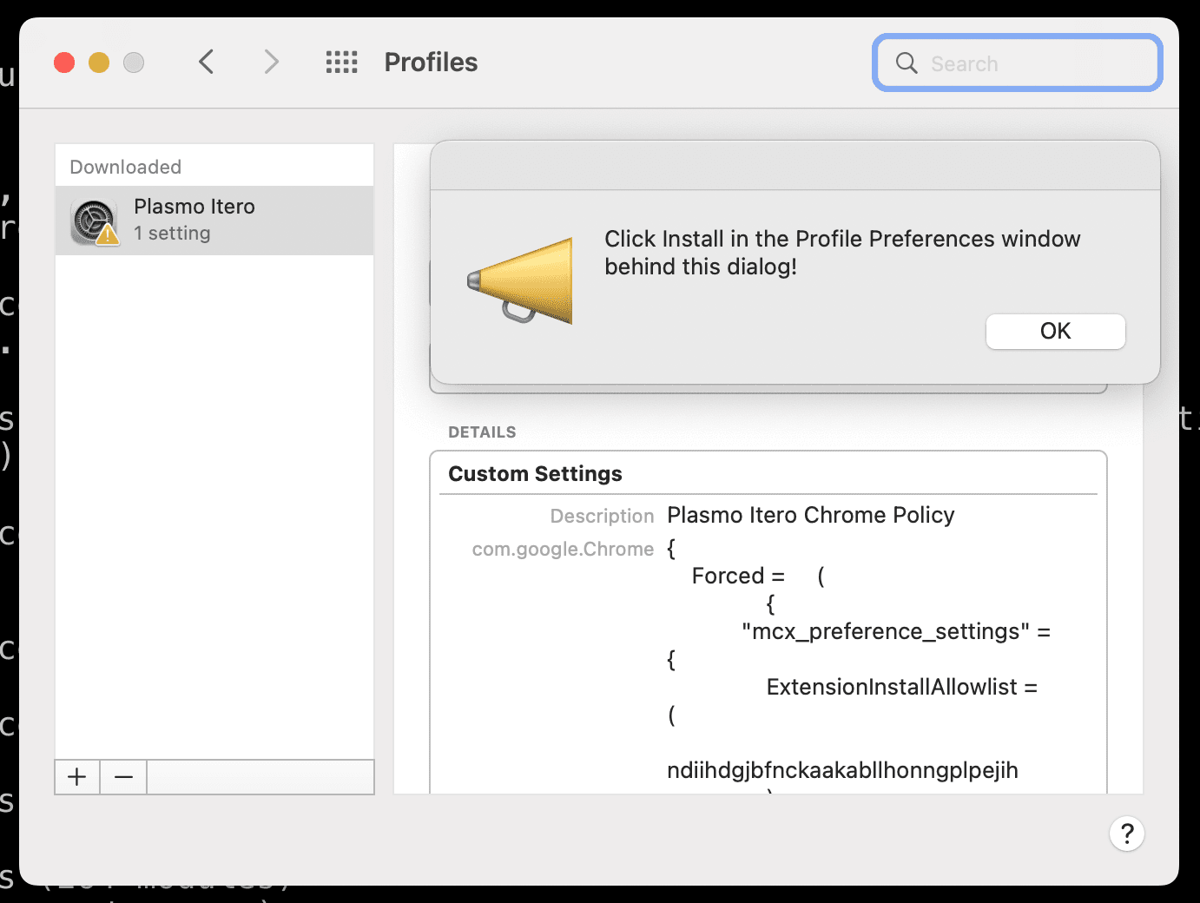Click the megaphone icon in dialog
The height and width of the screenshot is (903, 1200).
(520, 280)
